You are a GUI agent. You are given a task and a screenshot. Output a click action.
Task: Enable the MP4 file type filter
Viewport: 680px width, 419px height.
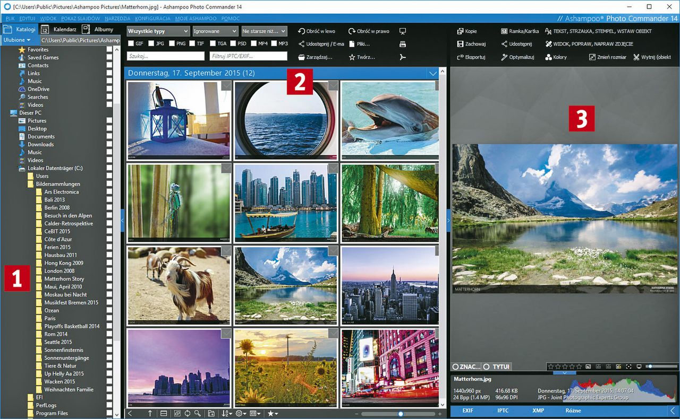[254, 43]
